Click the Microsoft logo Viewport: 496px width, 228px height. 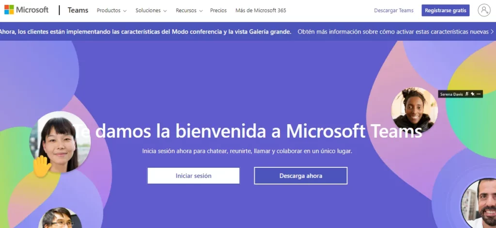[27, 10]
